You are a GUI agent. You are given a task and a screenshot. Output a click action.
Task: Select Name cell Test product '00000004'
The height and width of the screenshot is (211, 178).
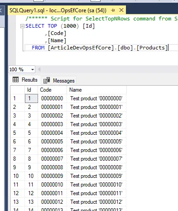pyautogui.click(x=96, y=133)
